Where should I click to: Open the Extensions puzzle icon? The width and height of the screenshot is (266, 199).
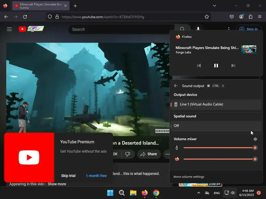(250, 17)
